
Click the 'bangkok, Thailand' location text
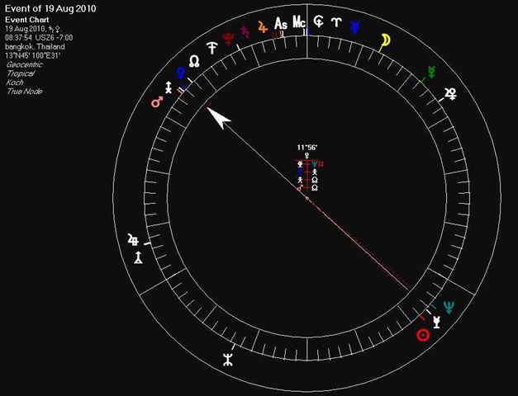[35, 46]
